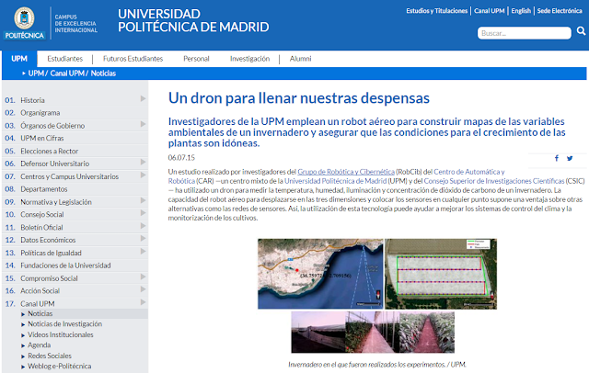The image size is (589, 373).
Task: Click the greenhouse interior photo strip
Action: (373, 333)
